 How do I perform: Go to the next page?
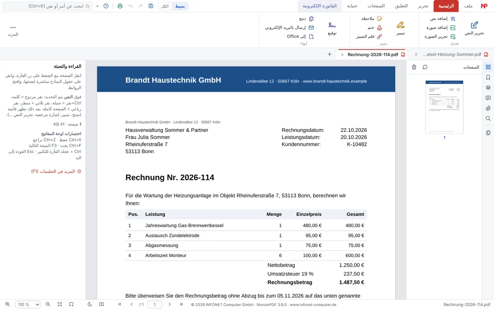170,304
